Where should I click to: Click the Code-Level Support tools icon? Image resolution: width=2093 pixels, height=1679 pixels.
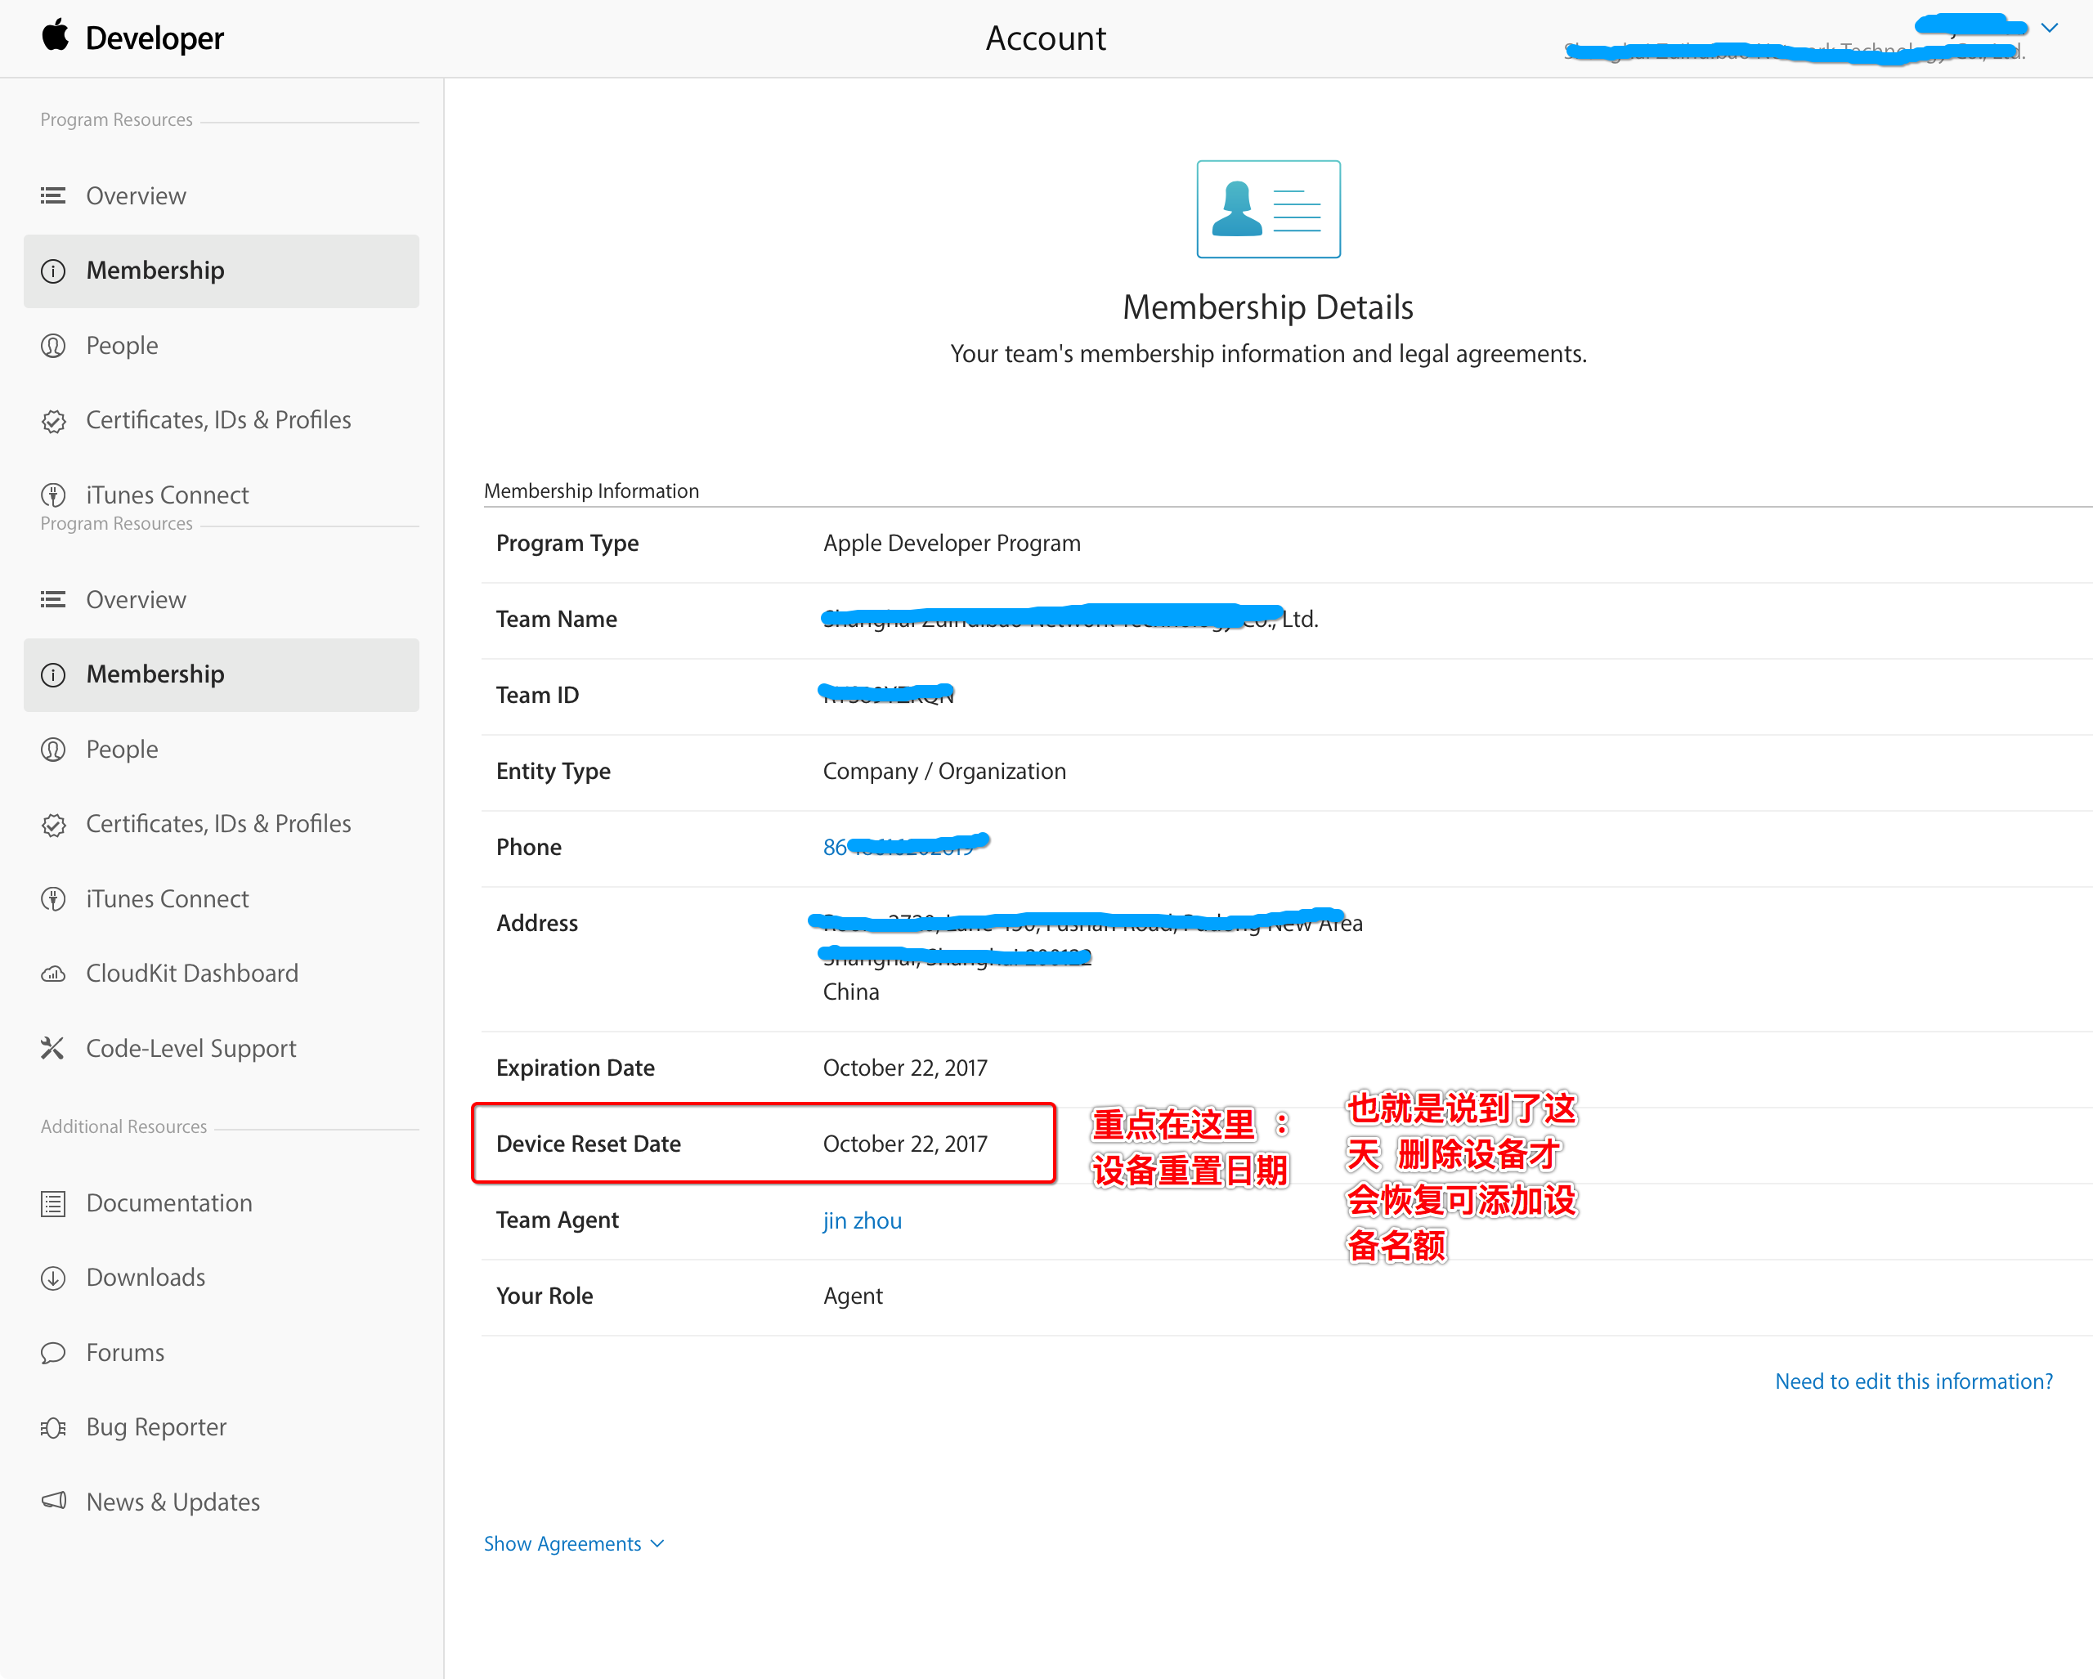coord(52,1048)
